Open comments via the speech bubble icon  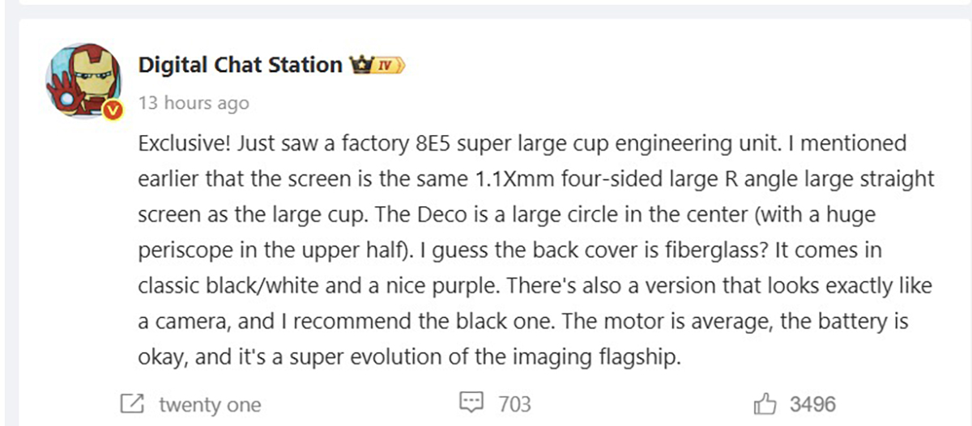pyautogui.click(x=471, y=403)
